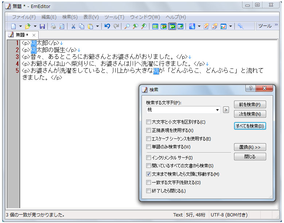This screenshot has height=223, width=284.
Task: Click the Find magnifier icon
Action: (x=127, y=27)
